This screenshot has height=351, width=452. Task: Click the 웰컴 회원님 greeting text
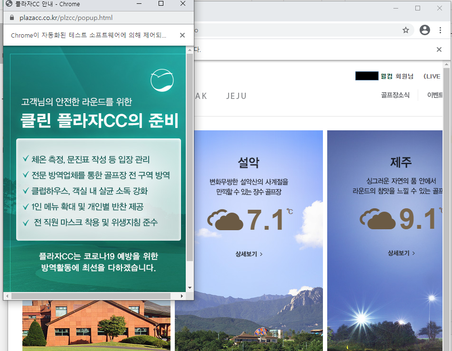pyautogui.click(x=397, y=76)
